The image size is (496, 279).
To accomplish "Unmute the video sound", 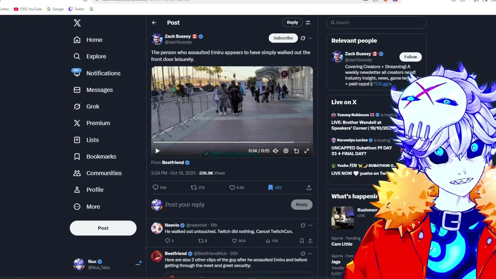I will tap(276, 151).
